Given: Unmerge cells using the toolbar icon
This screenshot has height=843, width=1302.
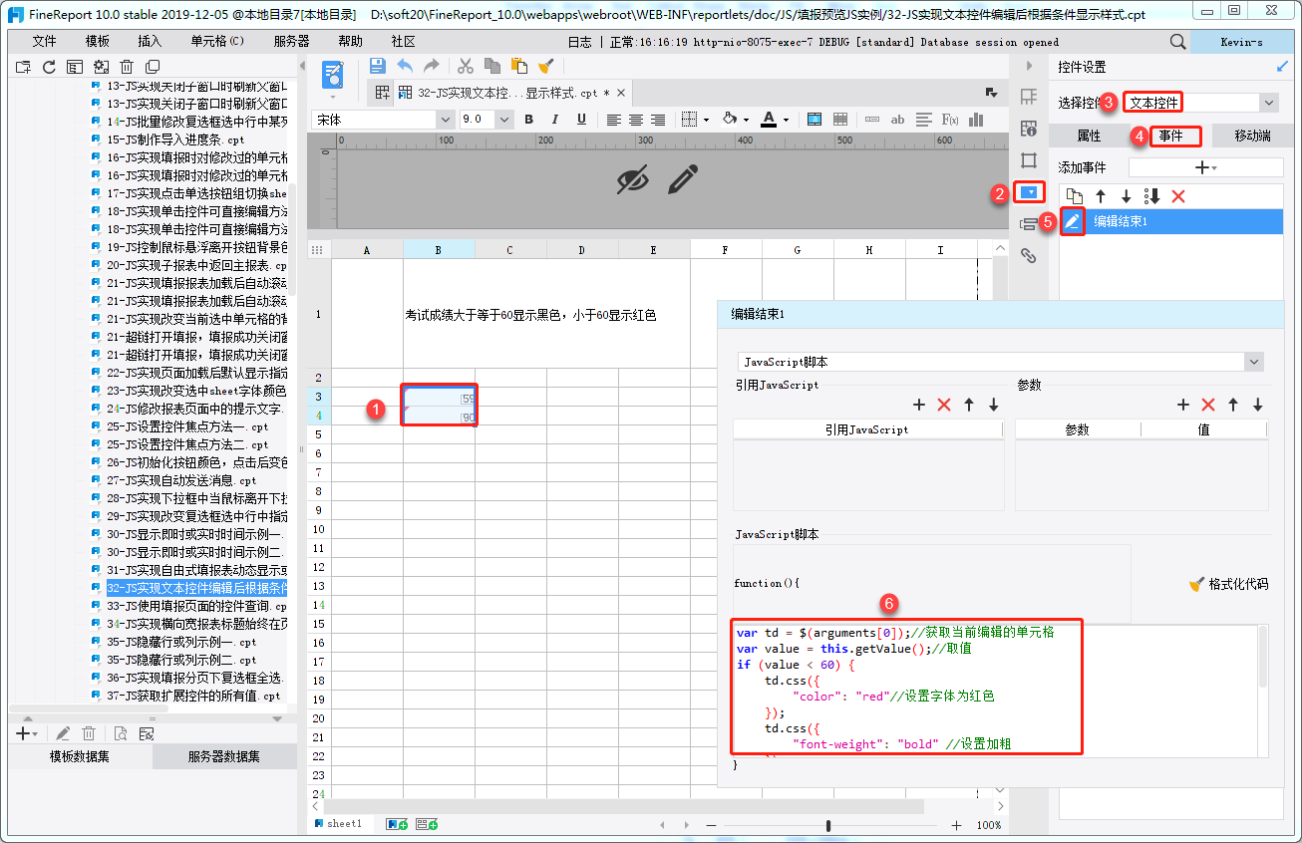Looking at the screenshot, I should (840, 120).
